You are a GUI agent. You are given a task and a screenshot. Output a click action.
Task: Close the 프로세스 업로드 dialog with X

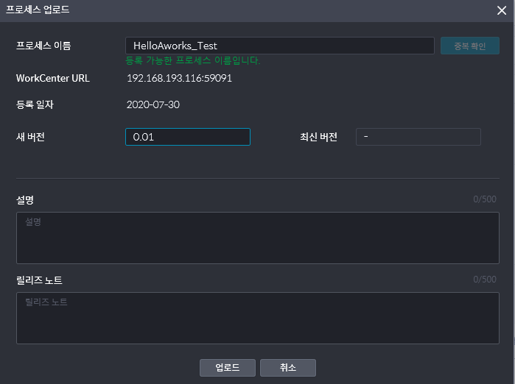502,10
